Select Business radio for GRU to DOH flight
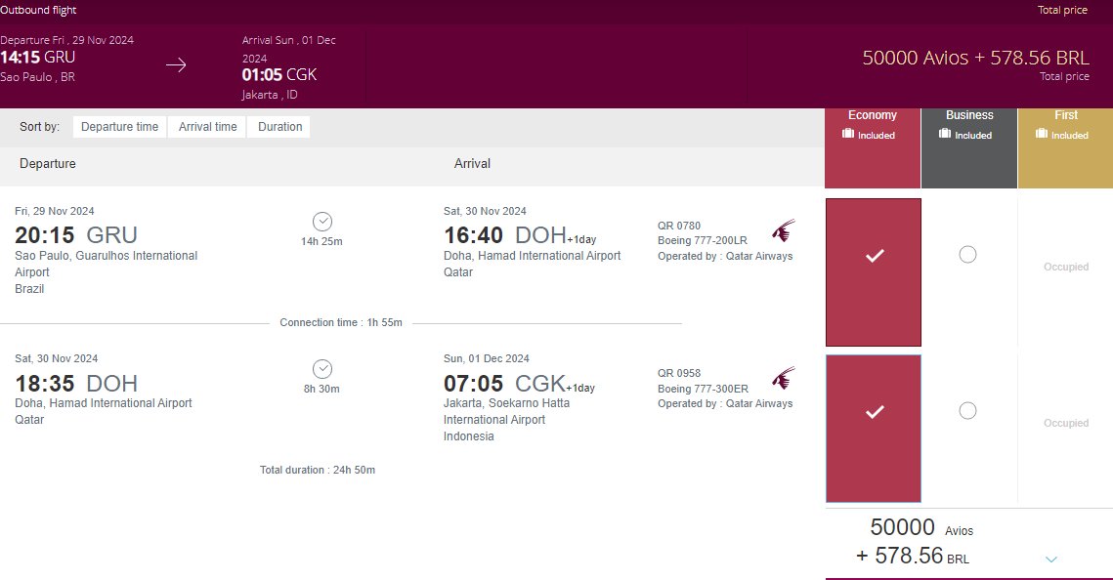Screen dimensions: 1113x580 click(967, 255)
